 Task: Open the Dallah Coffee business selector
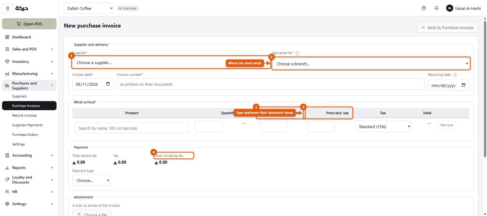tap(88, 8)
